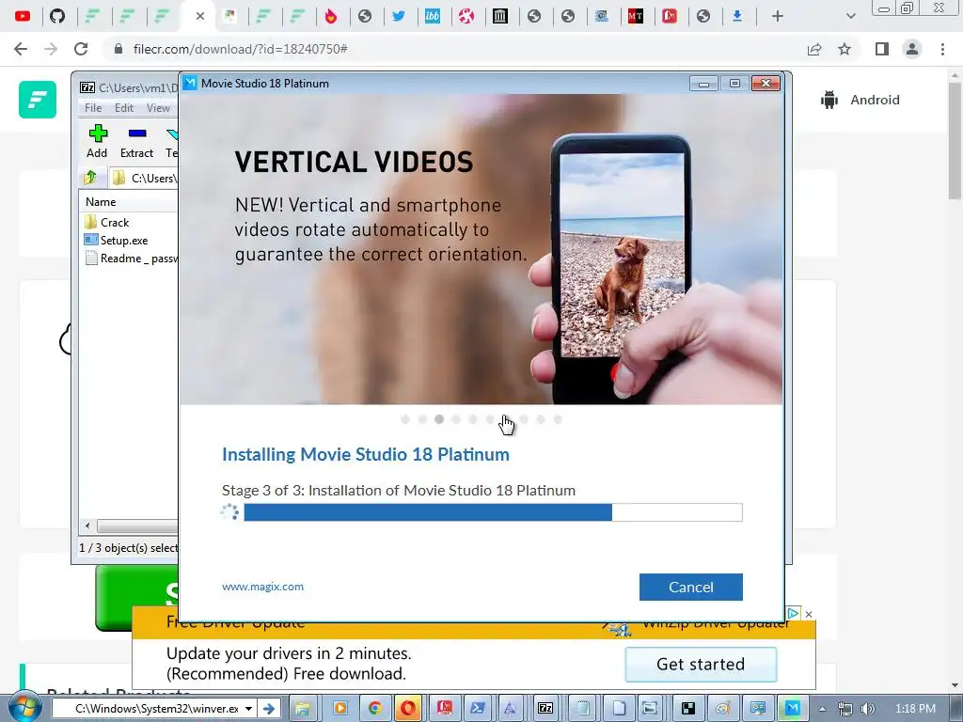Click the up-folder icon in 7-Zip

coord(89,178)
